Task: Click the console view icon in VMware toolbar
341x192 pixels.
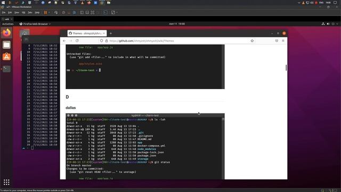Action: coord(105,12)
